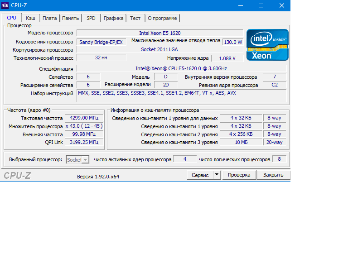Select the Sandy Bridge-EP/EX code name value
The image size is (348, 278).
(x=101, y=42)
